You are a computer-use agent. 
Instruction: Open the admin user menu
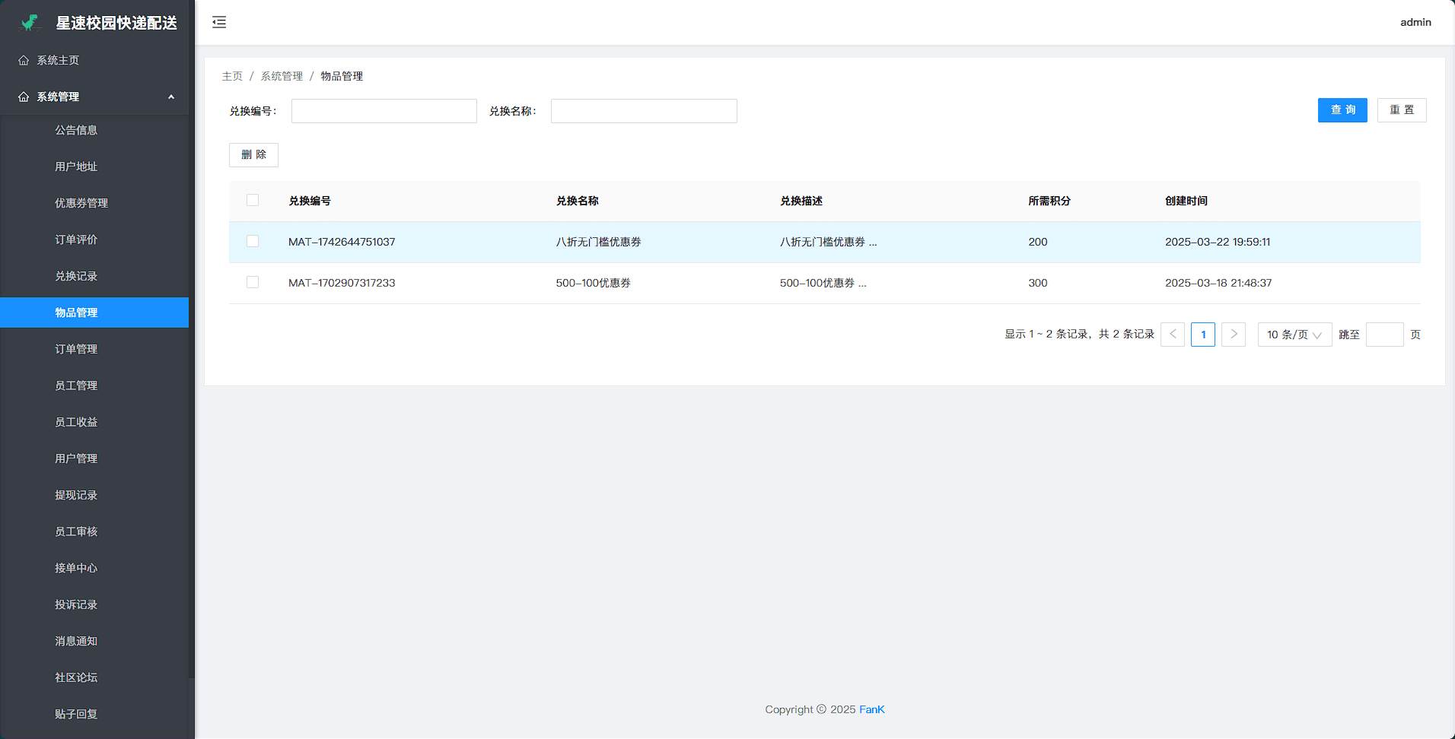click(1415, 22)
